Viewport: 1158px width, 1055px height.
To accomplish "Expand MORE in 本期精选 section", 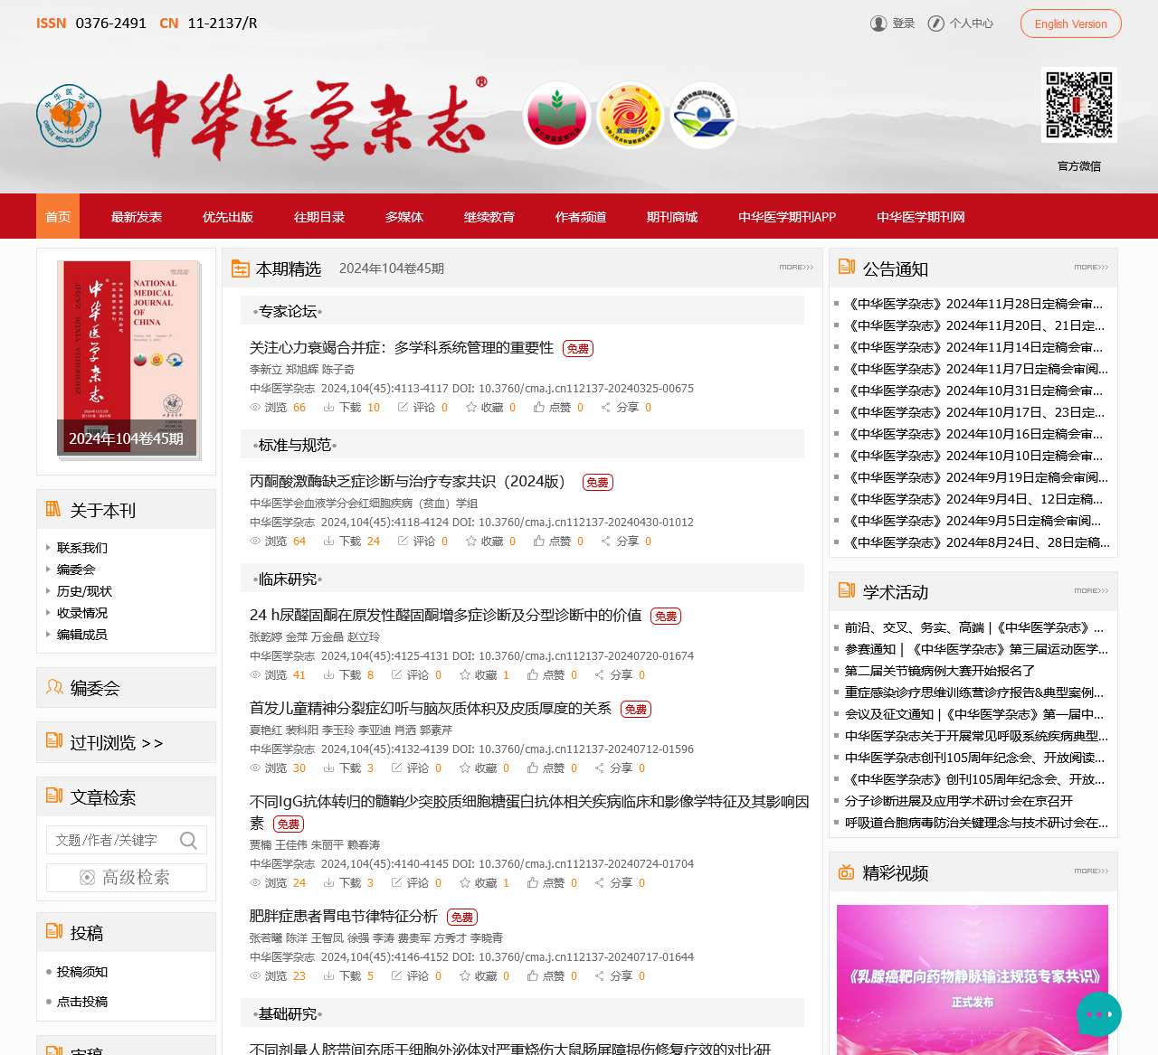I will [x=796, y=268].
